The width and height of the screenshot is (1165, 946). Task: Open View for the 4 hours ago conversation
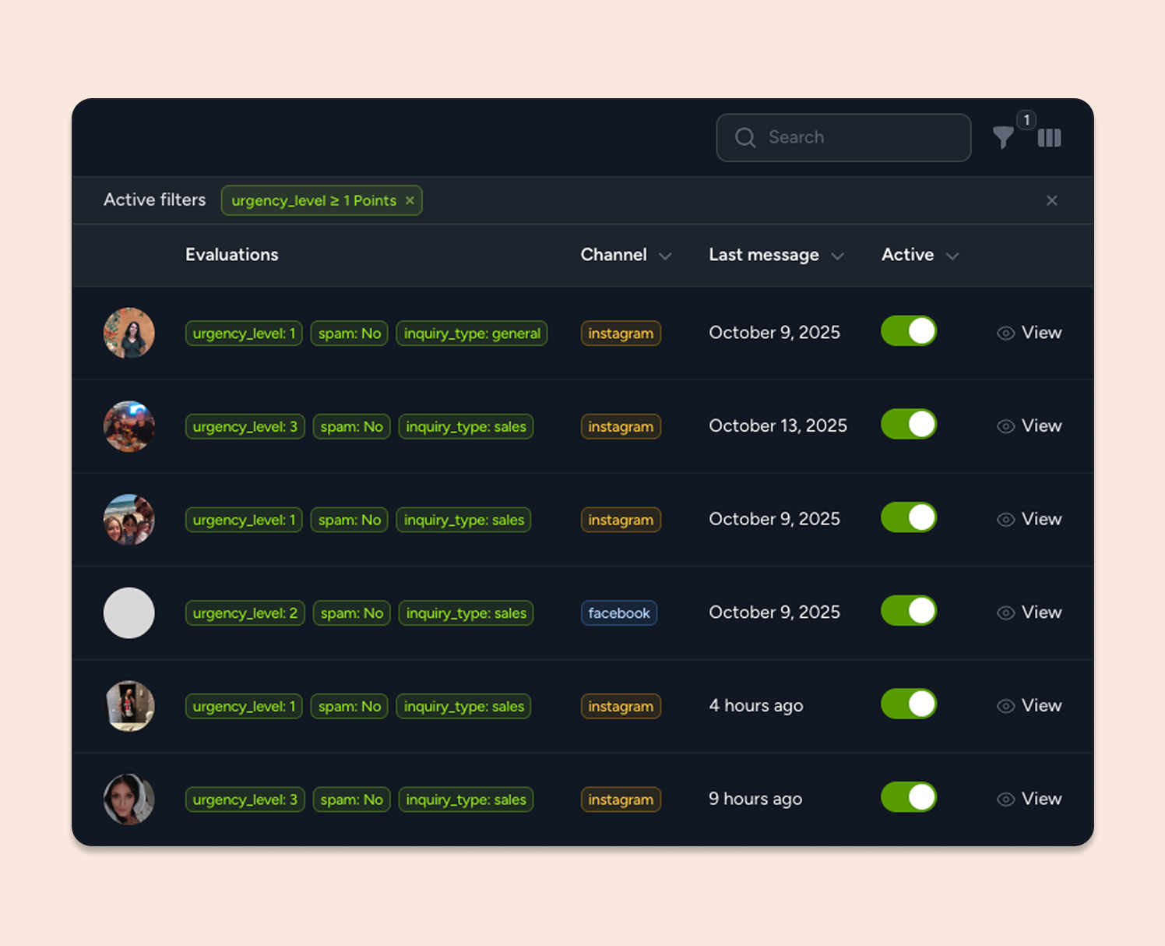pyautogui.click(x=1040, y=706)
